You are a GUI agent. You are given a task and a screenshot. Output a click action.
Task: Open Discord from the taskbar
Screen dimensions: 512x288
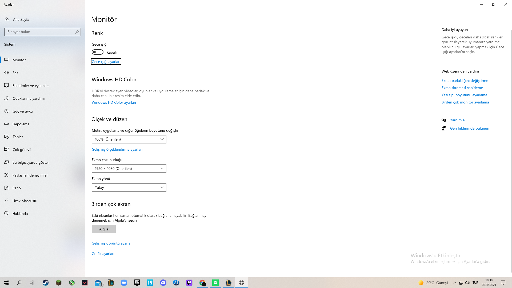[163, 283]
